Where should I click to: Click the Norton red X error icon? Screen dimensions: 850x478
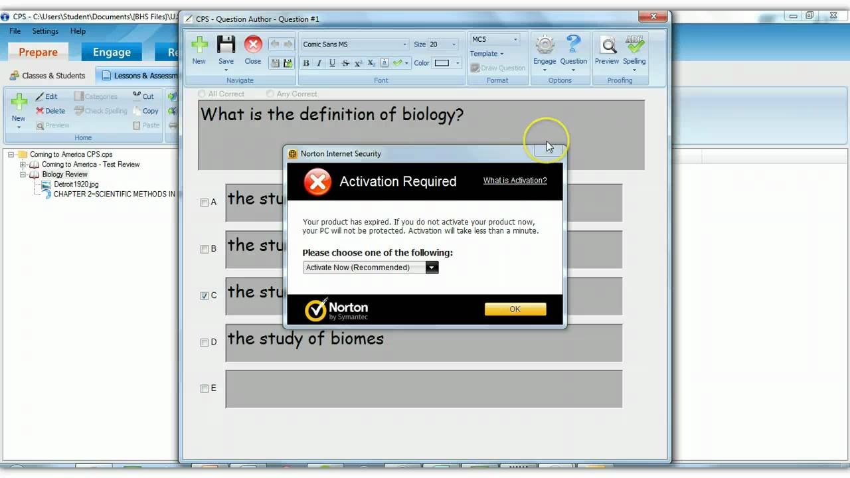click(317, 181)
